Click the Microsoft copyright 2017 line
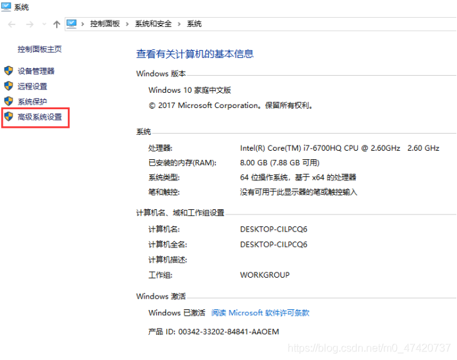The width and height of the screenshot is (457, 360). coord(231,105)
